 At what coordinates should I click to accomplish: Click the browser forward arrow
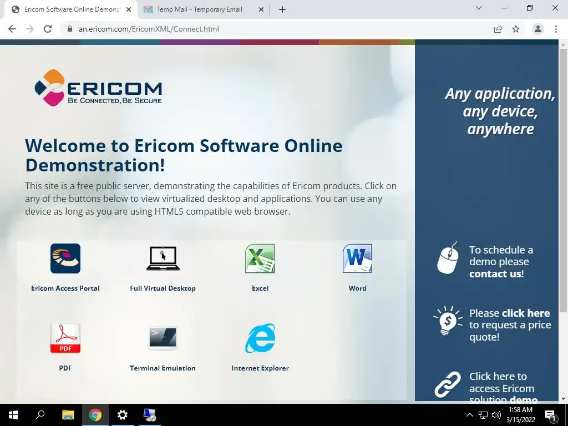[30, 29]
